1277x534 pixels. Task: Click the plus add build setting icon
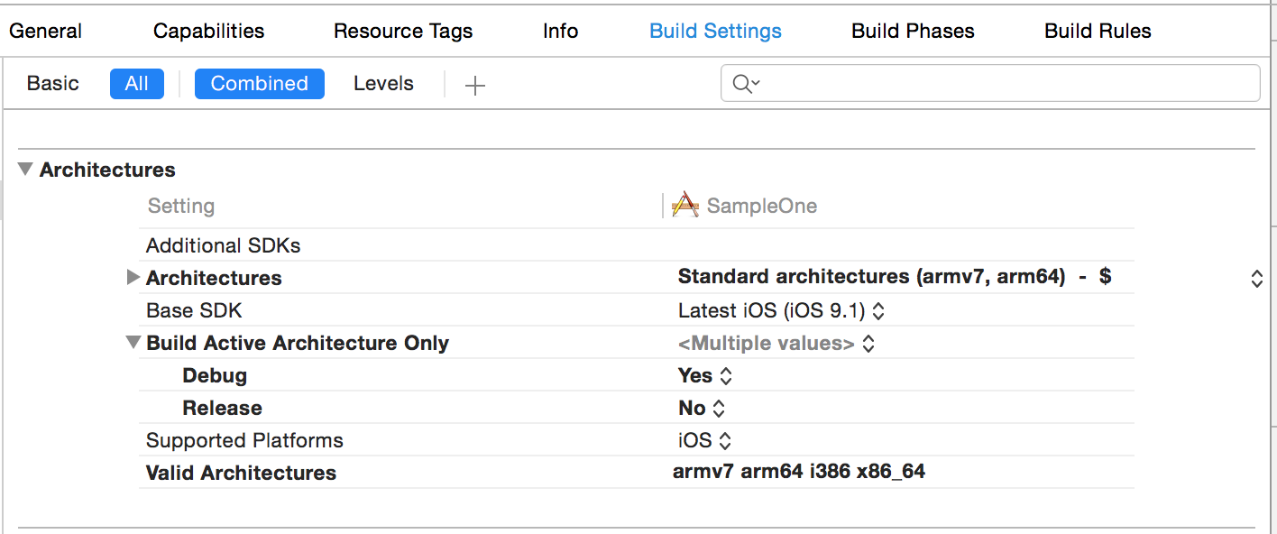[474, 86]
